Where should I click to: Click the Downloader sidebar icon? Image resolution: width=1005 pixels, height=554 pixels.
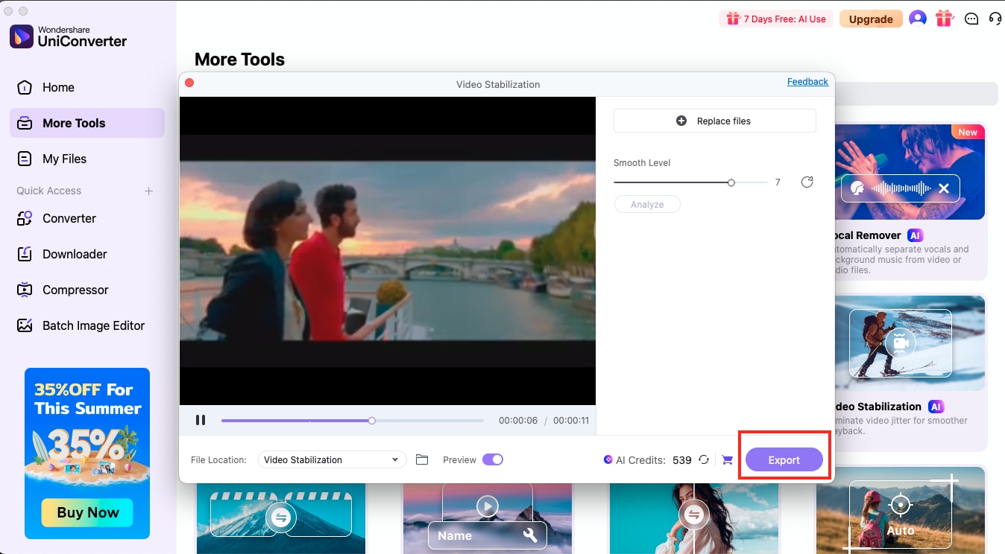25,254
